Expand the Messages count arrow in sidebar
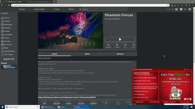The image size is (195, 109). point(16,25)
